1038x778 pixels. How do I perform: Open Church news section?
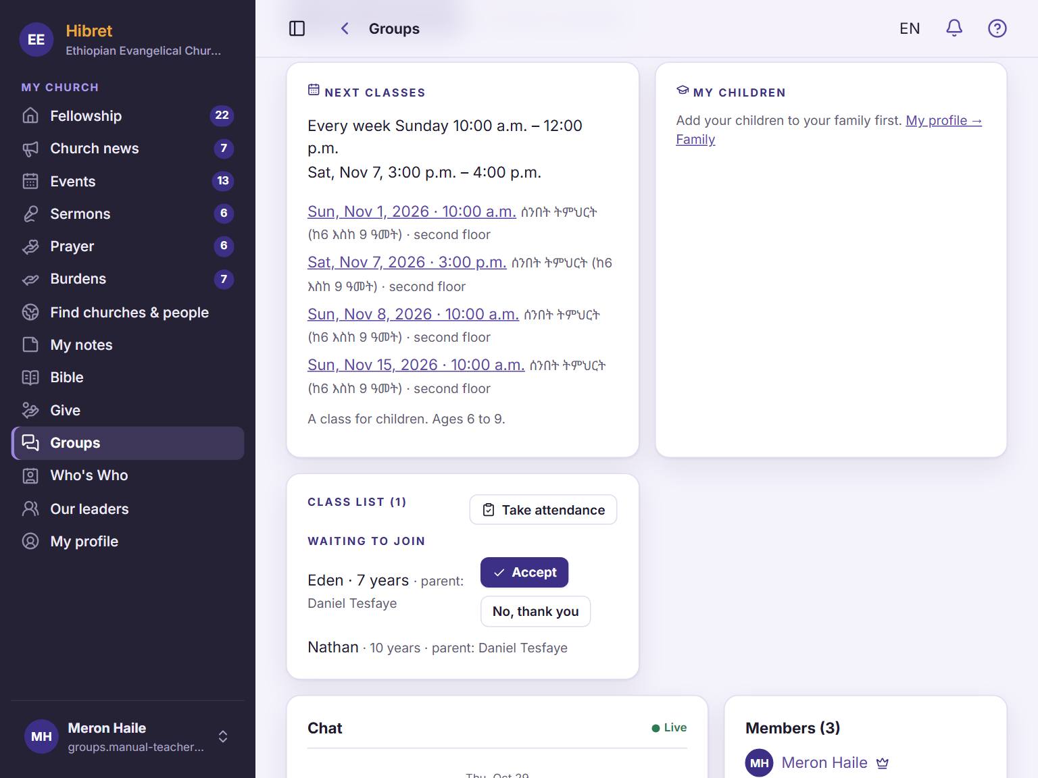128,149
